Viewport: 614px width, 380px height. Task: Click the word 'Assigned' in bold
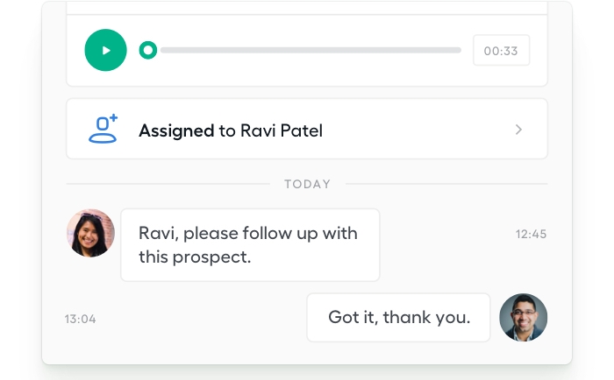[176, 130]
